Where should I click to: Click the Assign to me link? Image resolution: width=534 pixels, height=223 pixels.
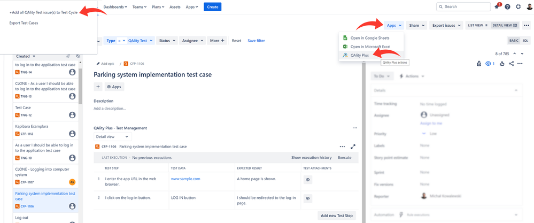[x=431, y=123]
